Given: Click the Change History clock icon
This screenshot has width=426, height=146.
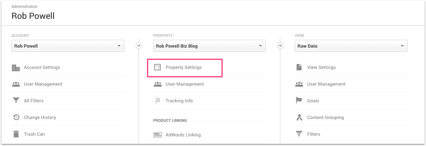Looking at the screenshot, I should click(16, 118).
